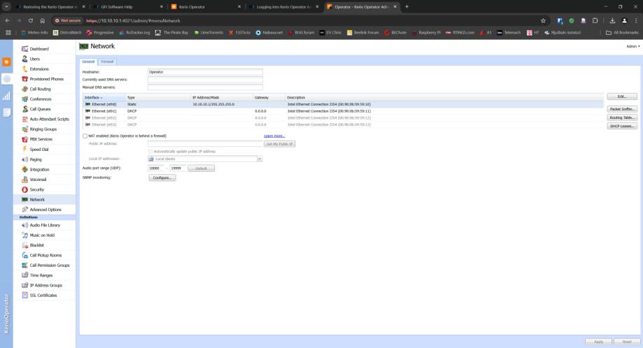643x348 pixels.
Task: Select the Ethernet (eth0) interface row
Action: pos(343,104)
